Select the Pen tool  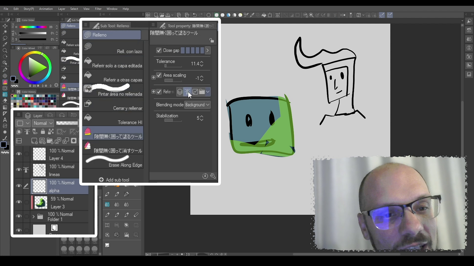[5, 70]
